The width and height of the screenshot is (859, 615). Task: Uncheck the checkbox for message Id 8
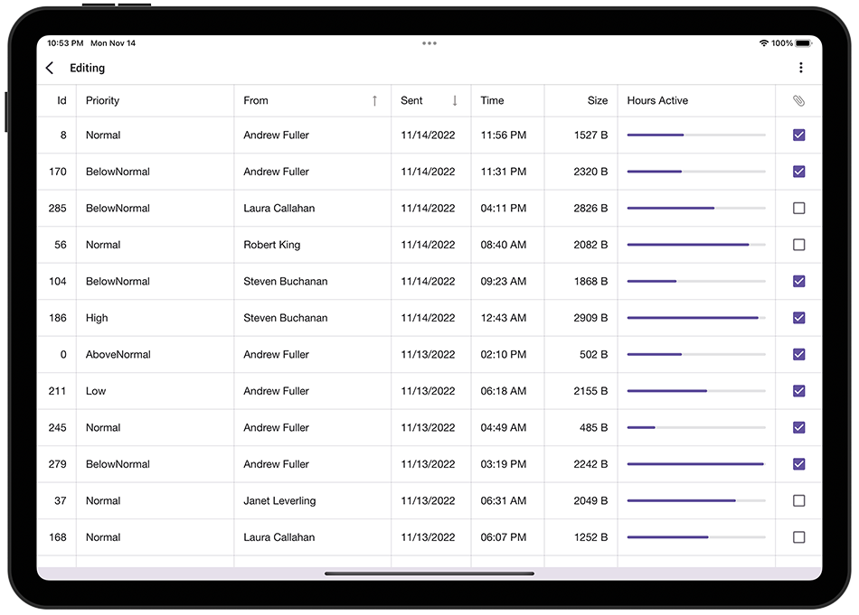(798, 135)
